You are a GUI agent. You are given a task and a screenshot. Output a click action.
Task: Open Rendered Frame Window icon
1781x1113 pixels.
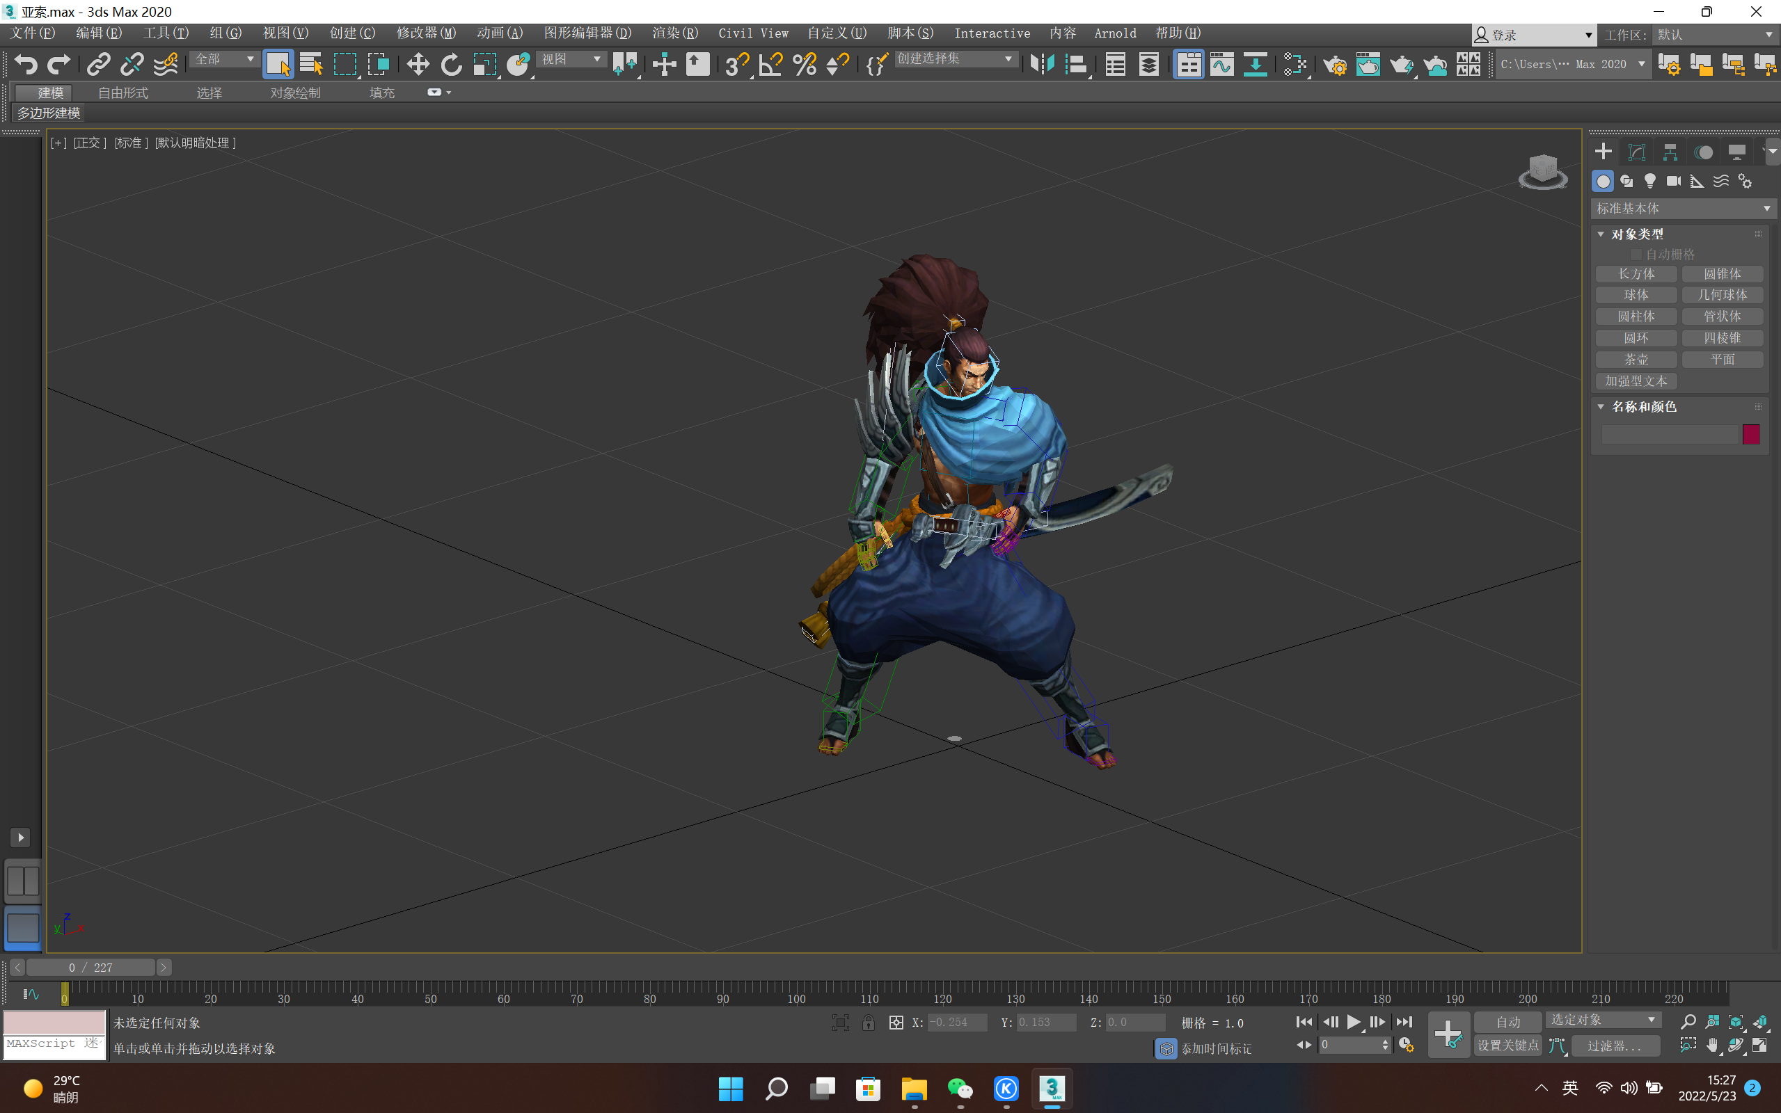tap(1368, 65)
